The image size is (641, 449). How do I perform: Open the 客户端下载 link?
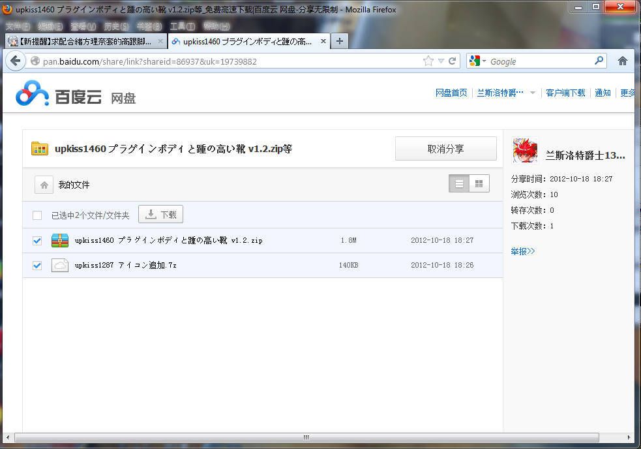(x=565, y=93)
